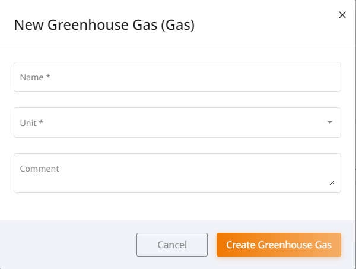Click the Comment placeholder label
The height and width of the screenshot is (269, 356).
(39, 169)
